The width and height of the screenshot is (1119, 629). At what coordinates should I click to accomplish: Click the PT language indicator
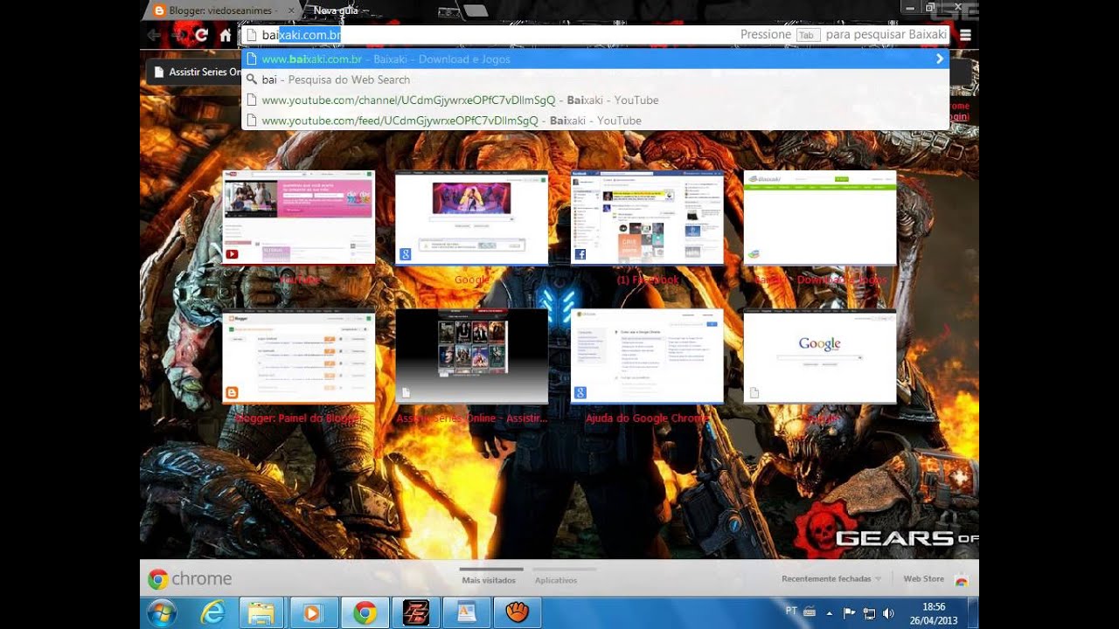(791, 612)
